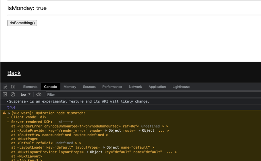261x161 pixels.
Task: Expand the NuxtLayoutProvider layoutProps Object
Action: [88, 152]
